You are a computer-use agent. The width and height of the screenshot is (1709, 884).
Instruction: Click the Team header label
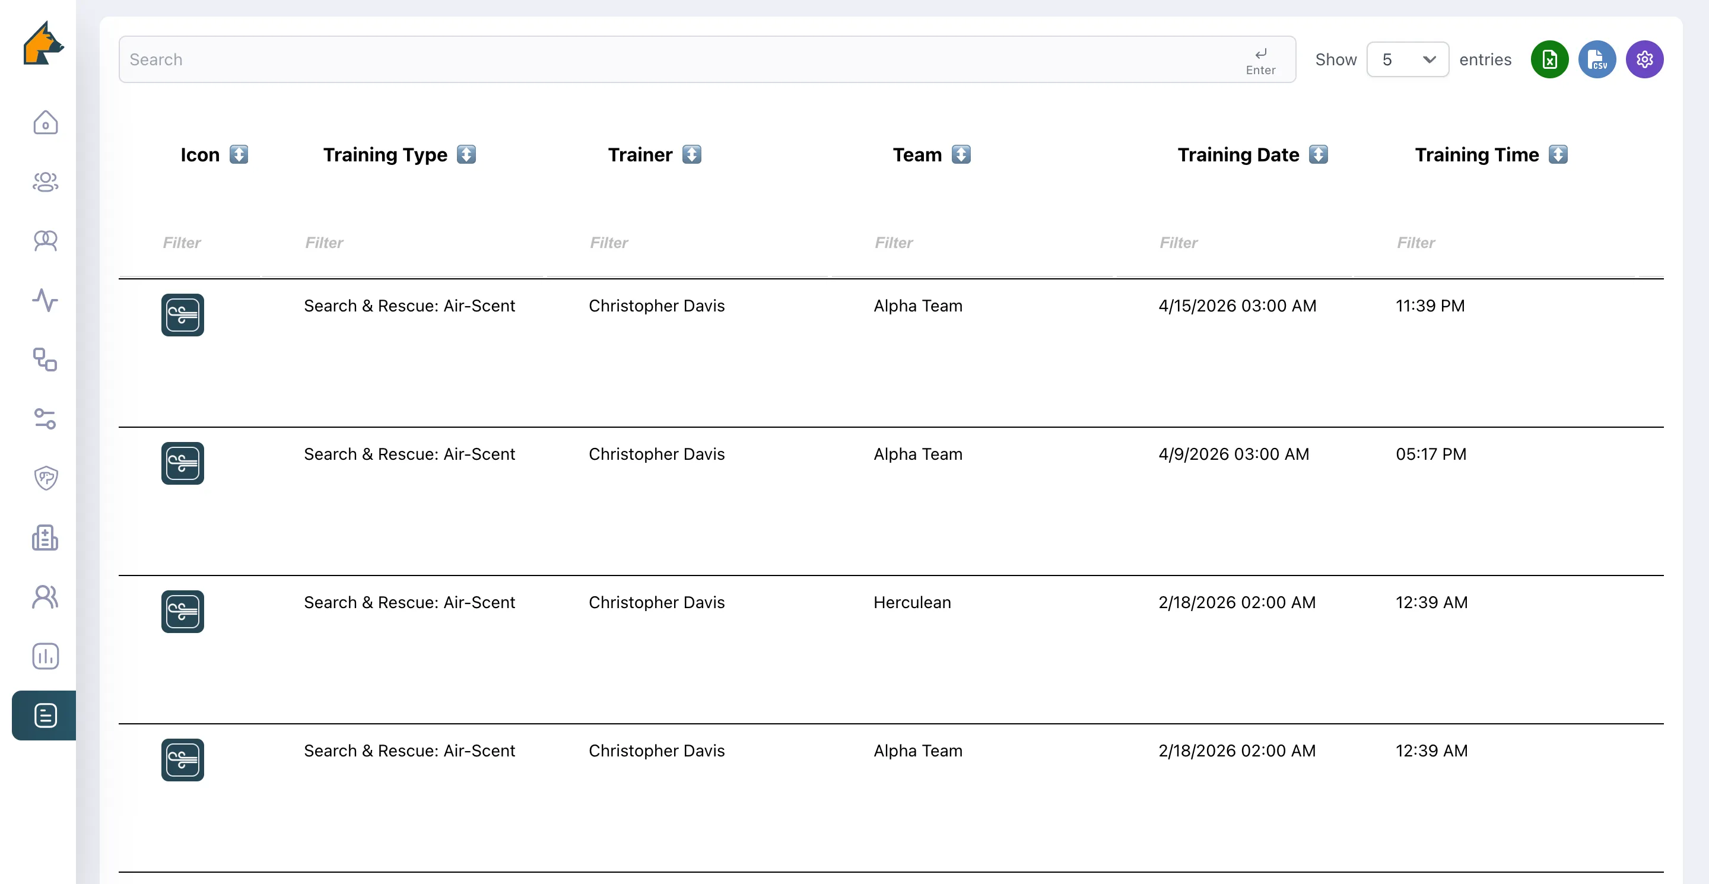click(917, 154)
